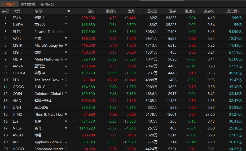Select the 行情报价 tab
This screenshot has height=151, width=246.
9,5
